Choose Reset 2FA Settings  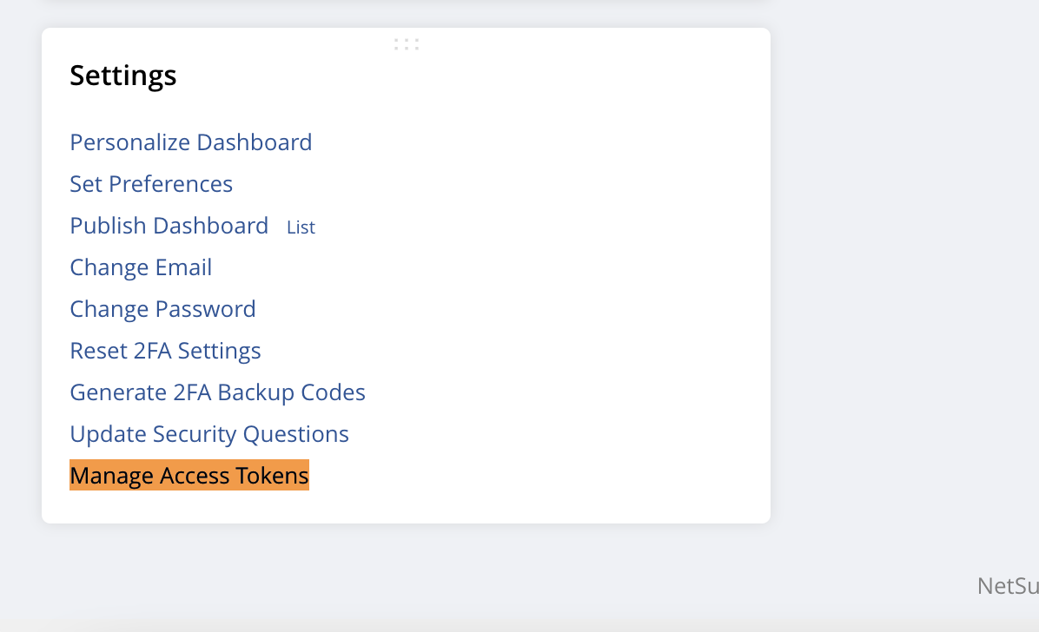[x=165, y=351]
